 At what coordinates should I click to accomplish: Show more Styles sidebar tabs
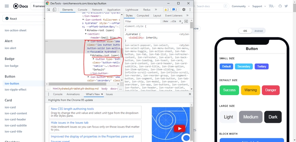click(x=187, y=15)
